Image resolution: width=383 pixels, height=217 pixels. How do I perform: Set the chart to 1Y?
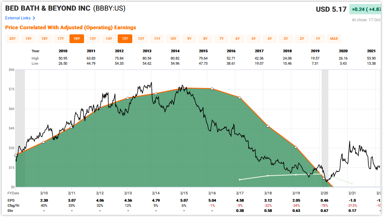coord(318,39)
